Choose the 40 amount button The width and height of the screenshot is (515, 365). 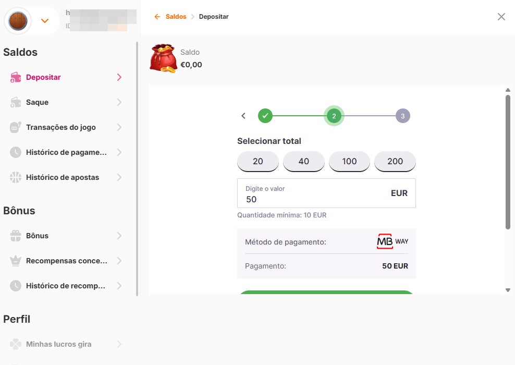coord(303,161)
